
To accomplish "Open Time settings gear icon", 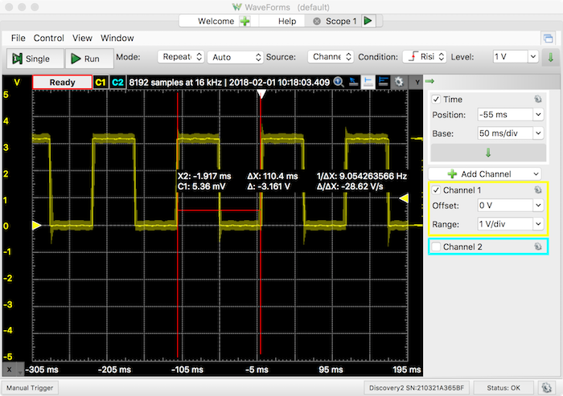I will (537, 99).
